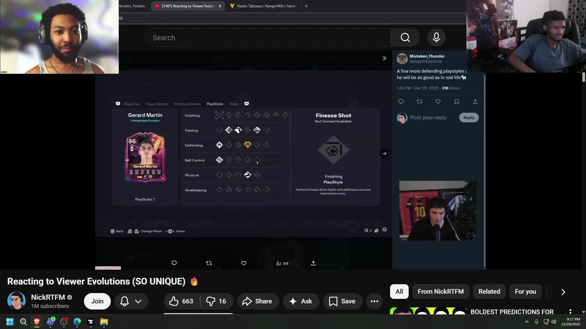This screenshot has width=586, height=329.
Task: Open Boldest Predictions video thumbnail
Action: click(x=428, y=312)
